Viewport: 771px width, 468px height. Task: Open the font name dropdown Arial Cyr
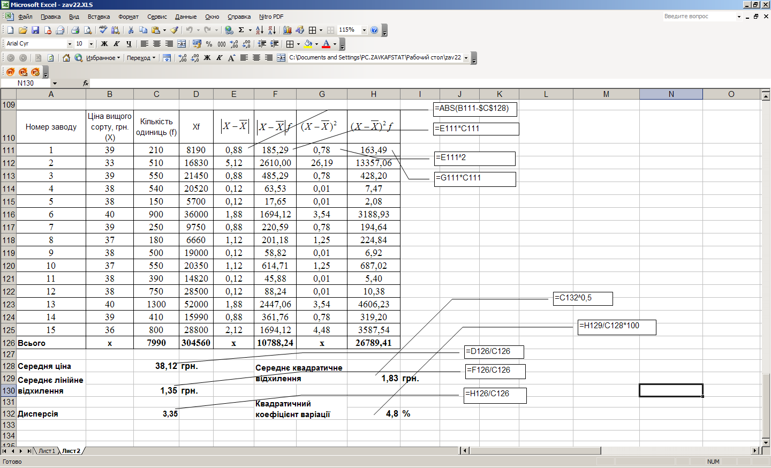70,44
